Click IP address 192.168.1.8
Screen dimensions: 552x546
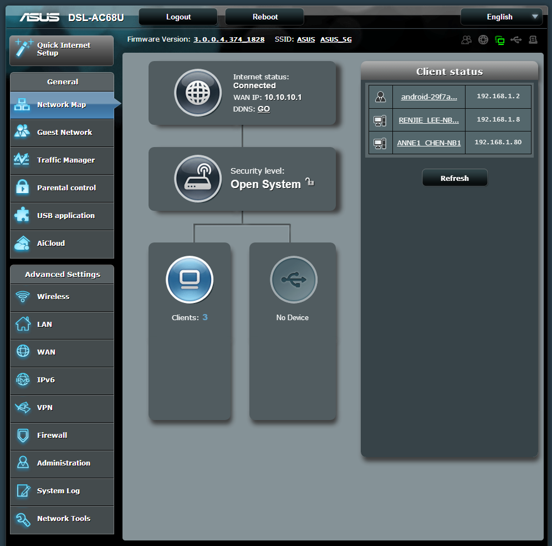pos(498,119)
